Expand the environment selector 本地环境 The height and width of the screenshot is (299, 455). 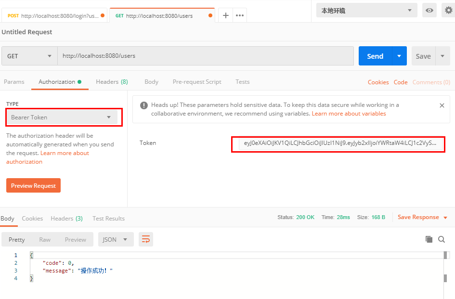366,11
